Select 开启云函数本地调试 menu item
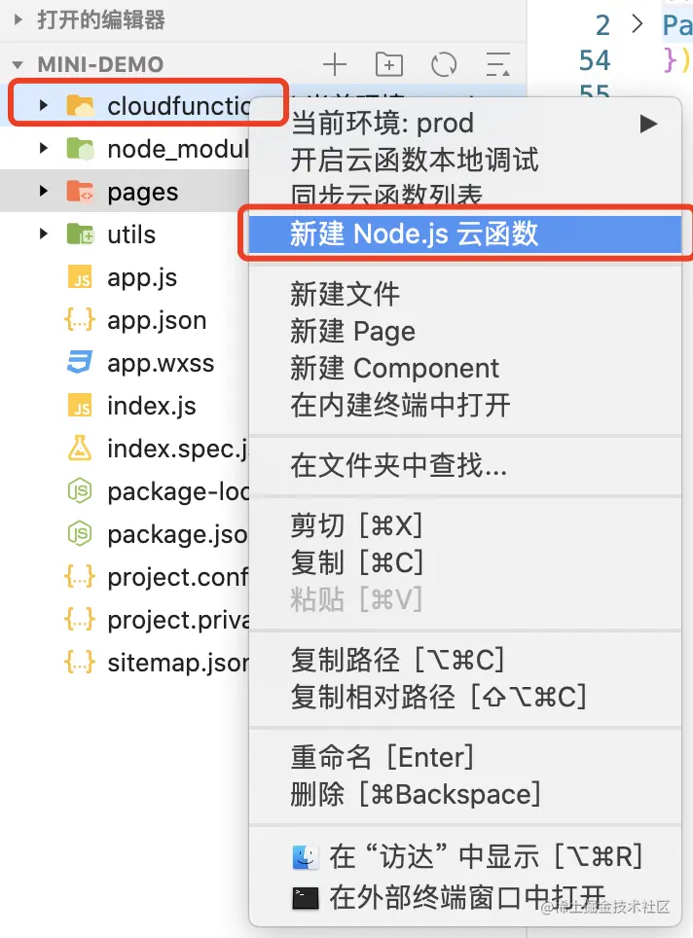This screenshot has width=693, height=938. tap(414, 160)
